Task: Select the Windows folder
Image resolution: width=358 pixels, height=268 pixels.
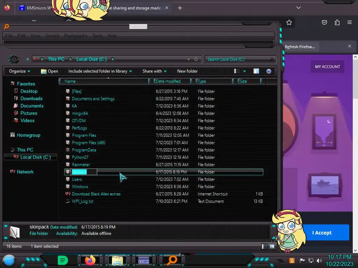Action: (x=80, y=187)
